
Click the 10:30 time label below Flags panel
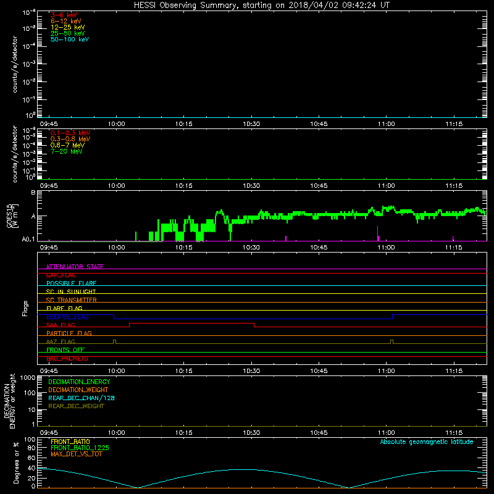click(251, 371)
